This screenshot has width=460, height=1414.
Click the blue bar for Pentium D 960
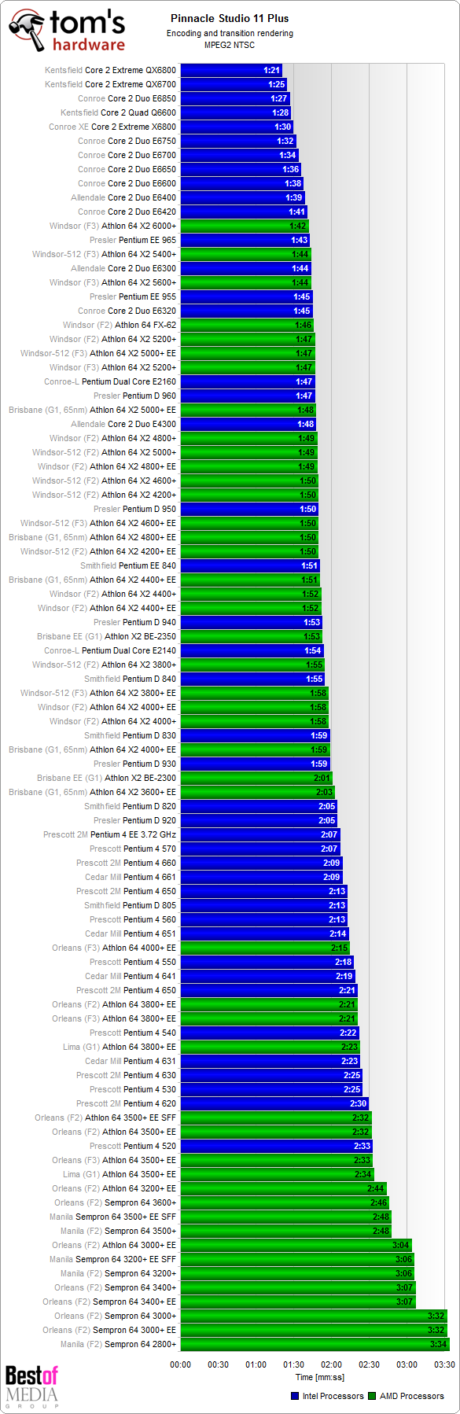click(x=248, y=396)
